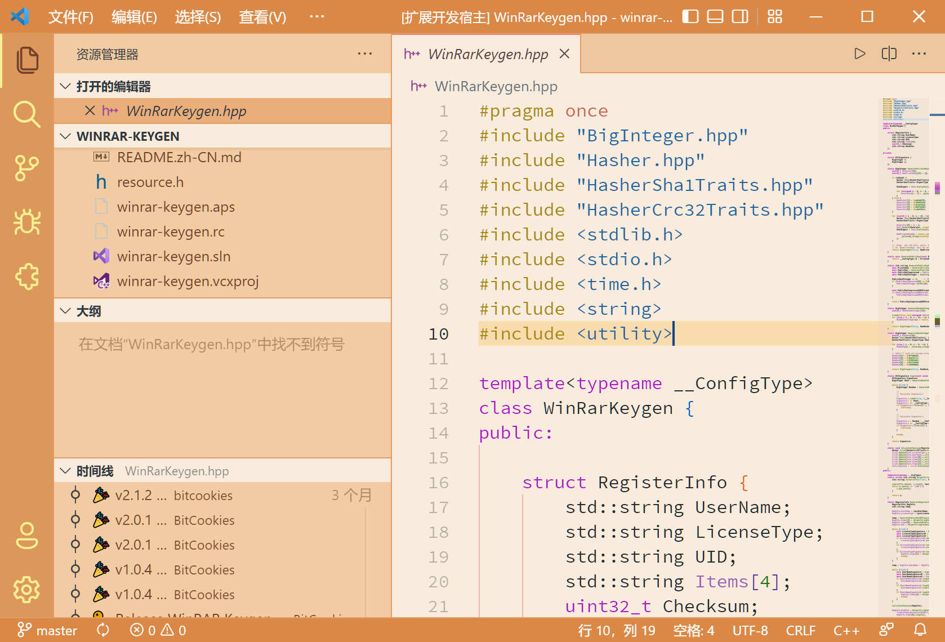Select v2.1.2 bitcookies timeline commit
This screenshot has width=945, height=642.
pos(222,495)
